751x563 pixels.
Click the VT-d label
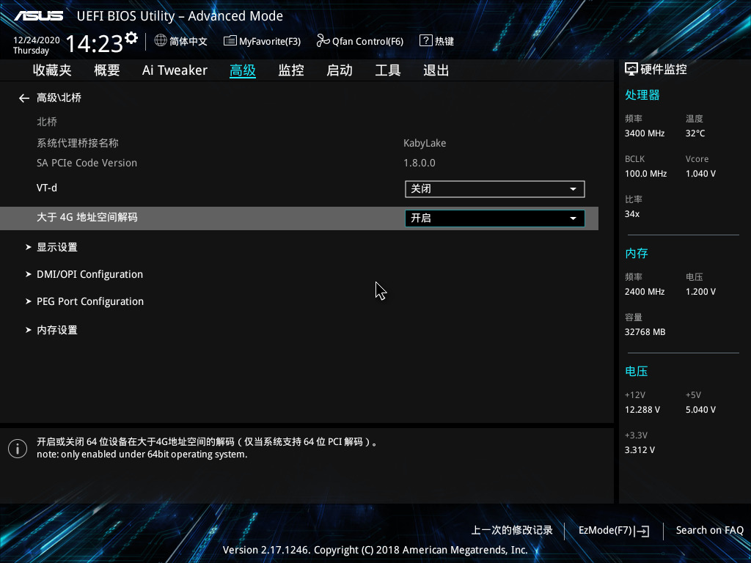(47, 188)
